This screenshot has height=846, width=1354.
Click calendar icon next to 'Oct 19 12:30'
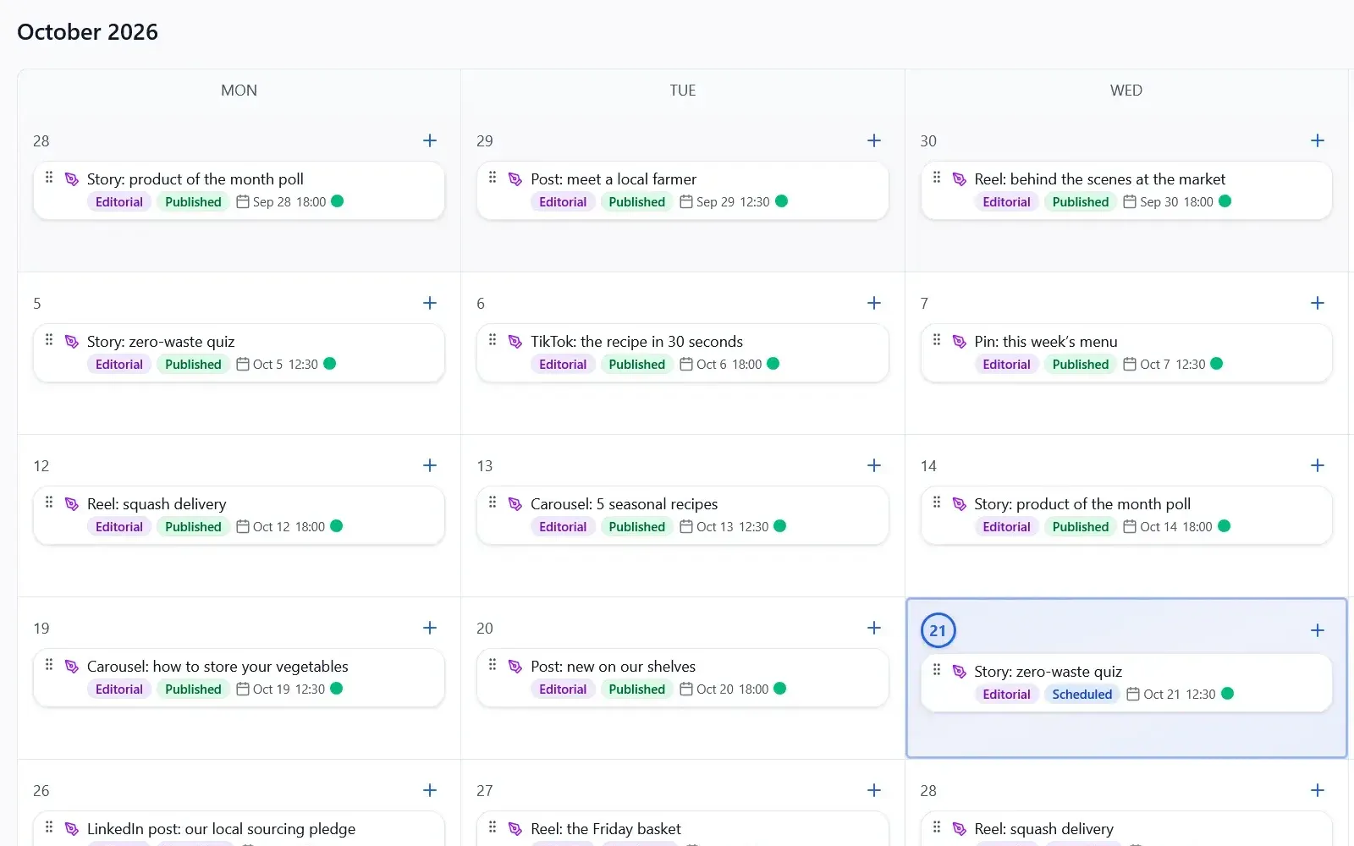(243, 689)
